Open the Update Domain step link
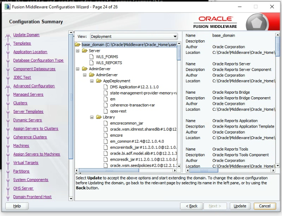Screen dimensions: 282x216 click(26, 35)
